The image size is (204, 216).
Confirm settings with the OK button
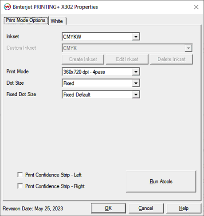click(x=108, y=208)
